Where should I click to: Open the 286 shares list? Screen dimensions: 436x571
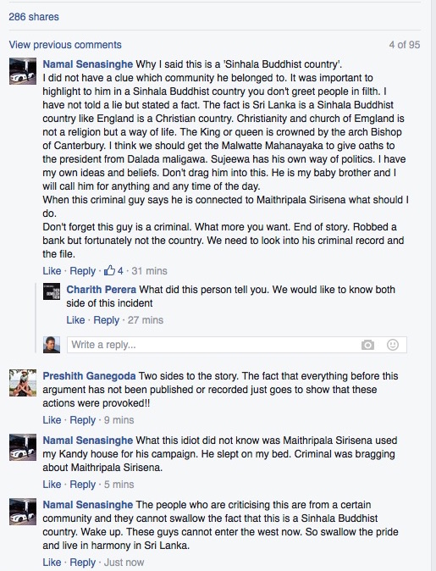(x=34, y=17)
